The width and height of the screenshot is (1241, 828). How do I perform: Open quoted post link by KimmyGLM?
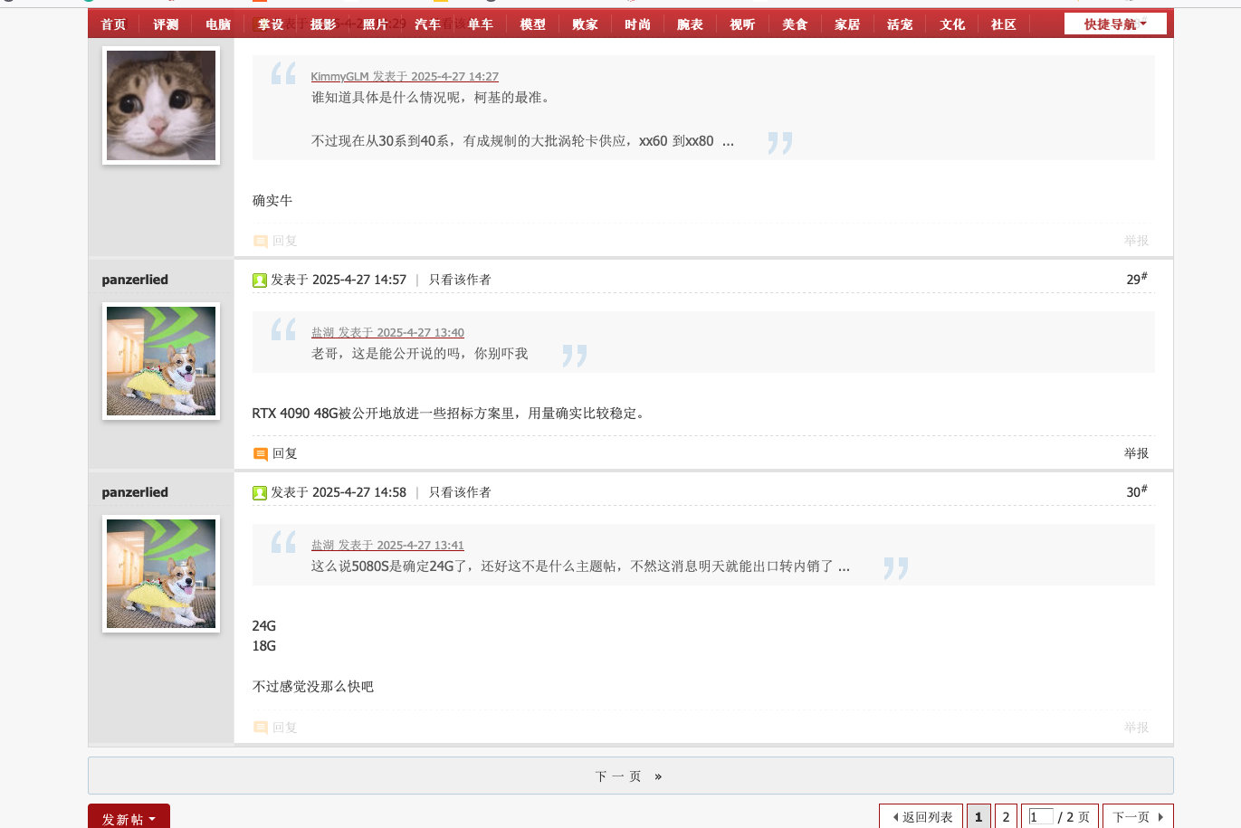405,77
